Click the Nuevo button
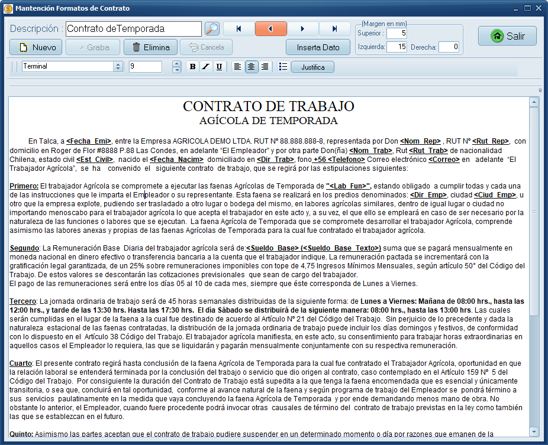548x445 pixels. tap(36, 47)
